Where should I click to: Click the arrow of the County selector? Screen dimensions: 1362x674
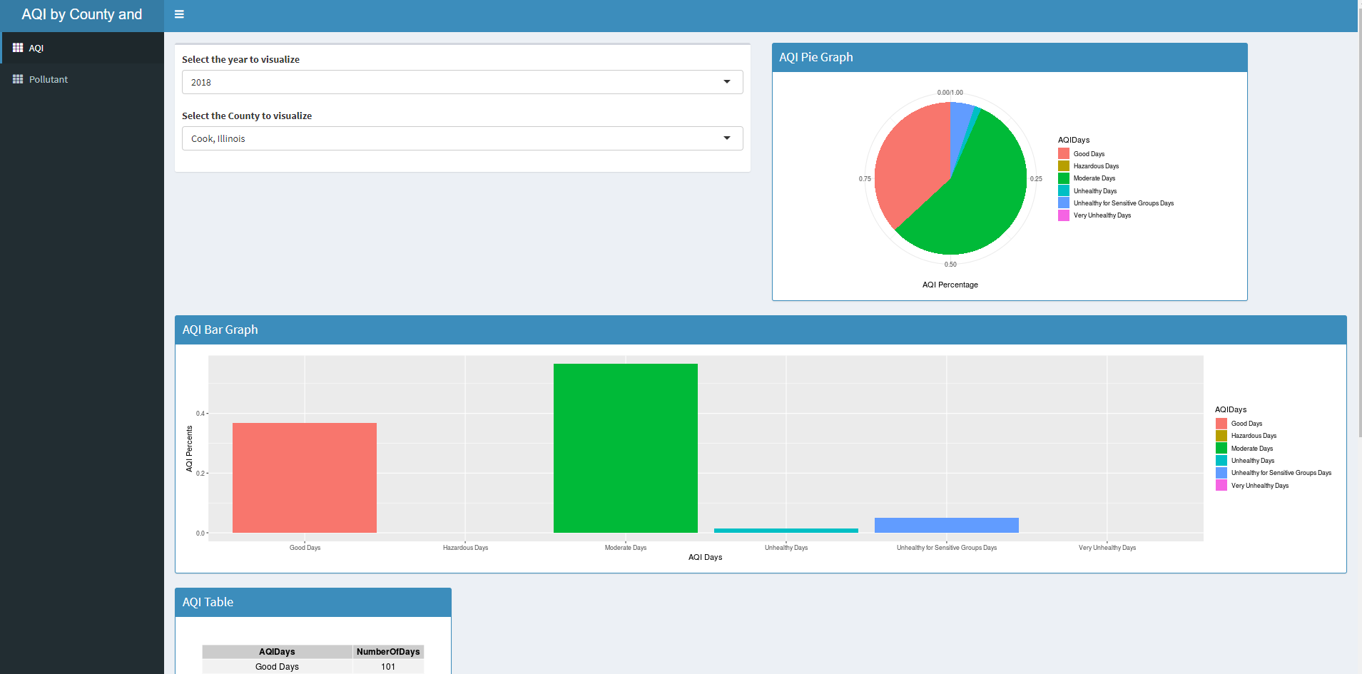coord(727,138)
